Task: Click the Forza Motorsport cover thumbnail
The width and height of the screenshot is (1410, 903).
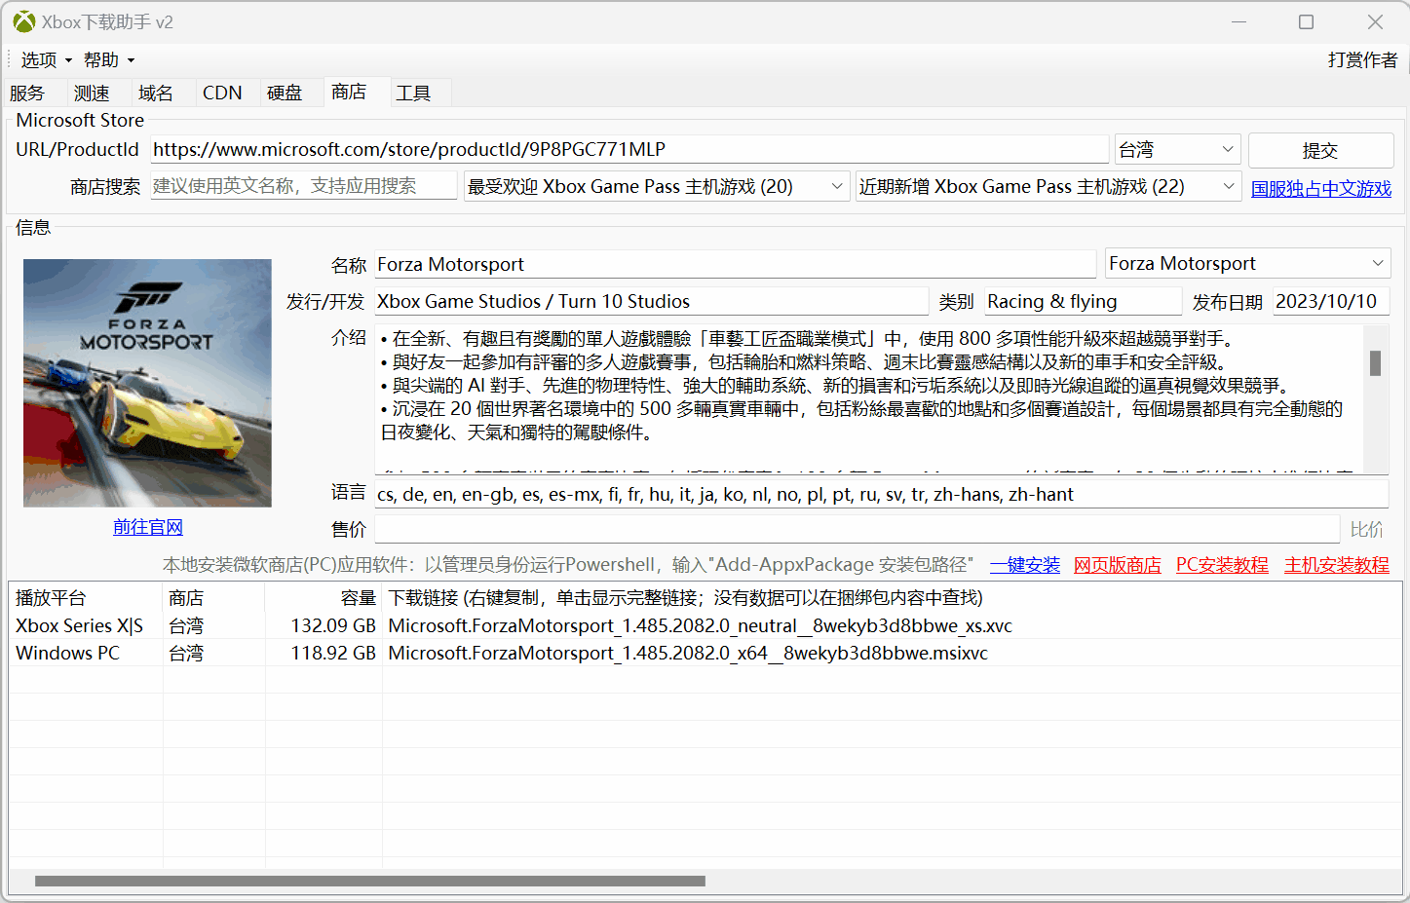Action: pos(147,383)
